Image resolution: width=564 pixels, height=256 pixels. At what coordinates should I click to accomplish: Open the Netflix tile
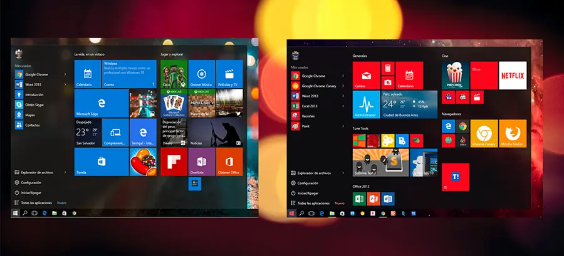(513, 76)
